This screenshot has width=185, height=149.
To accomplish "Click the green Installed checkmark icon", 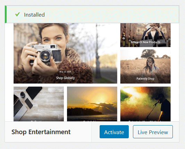I will (x=17, y=14).
